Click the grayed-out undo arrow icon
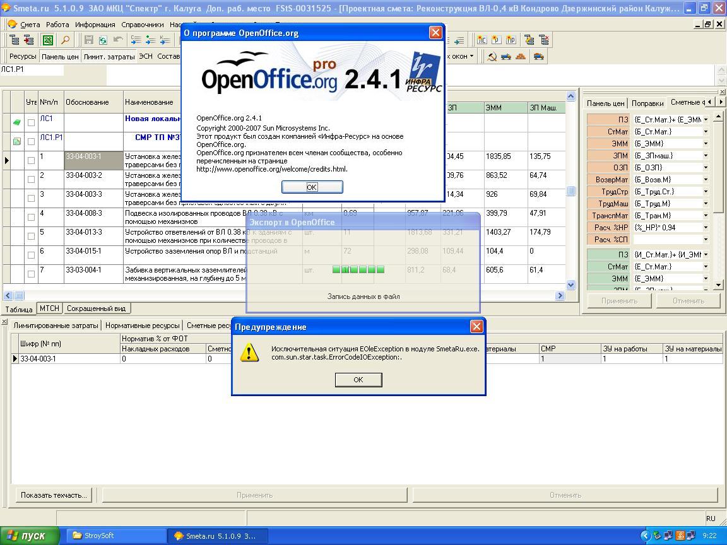The width and height of the screenshot is (727, 545). (x=118, y=40)
